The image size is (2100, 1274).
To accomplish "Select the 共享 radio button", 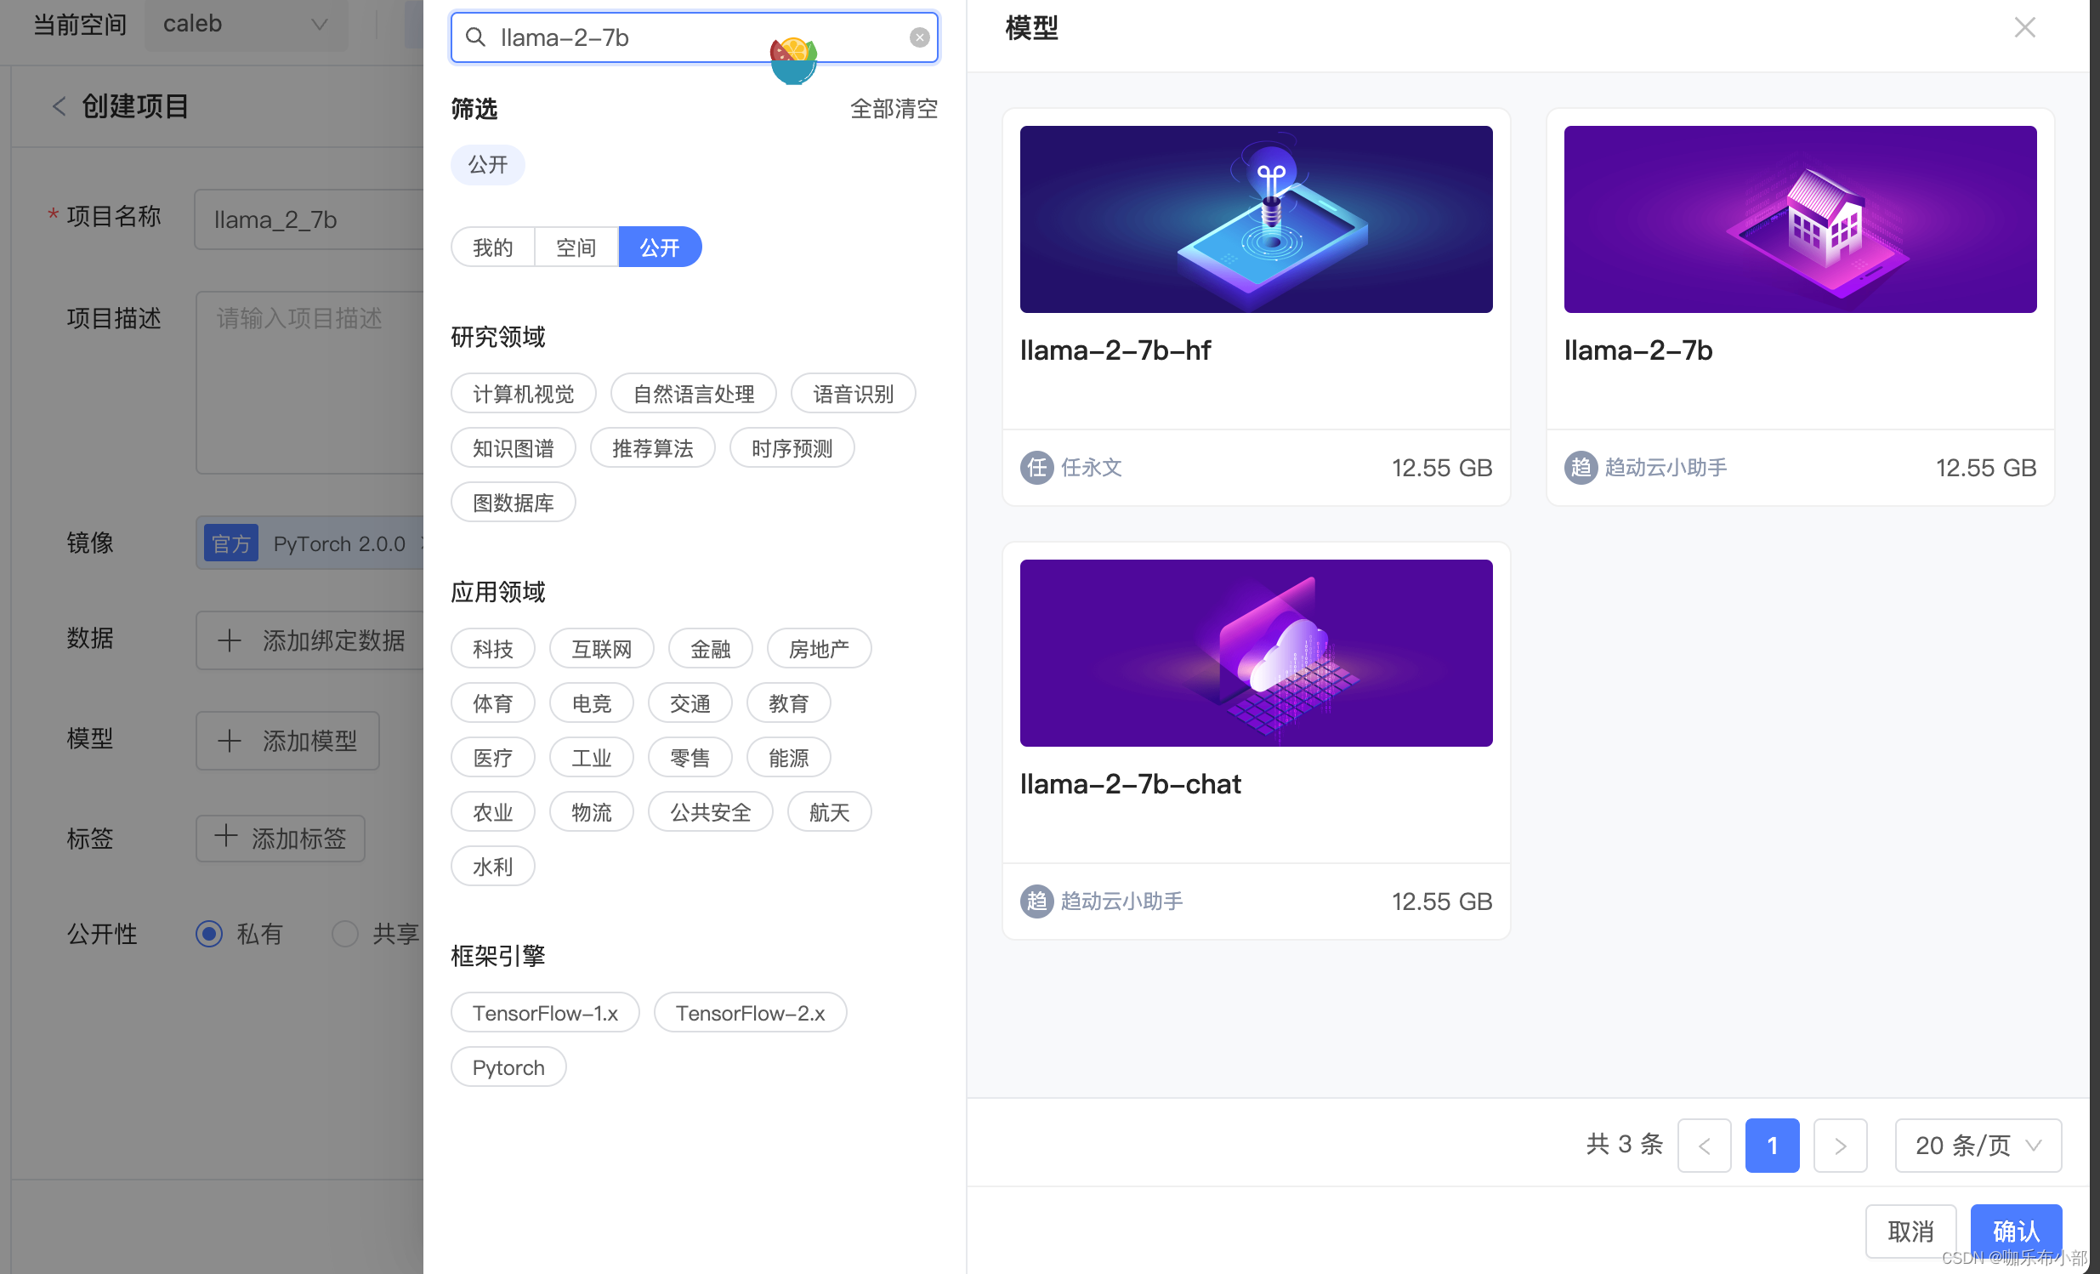I will point(345,934).
